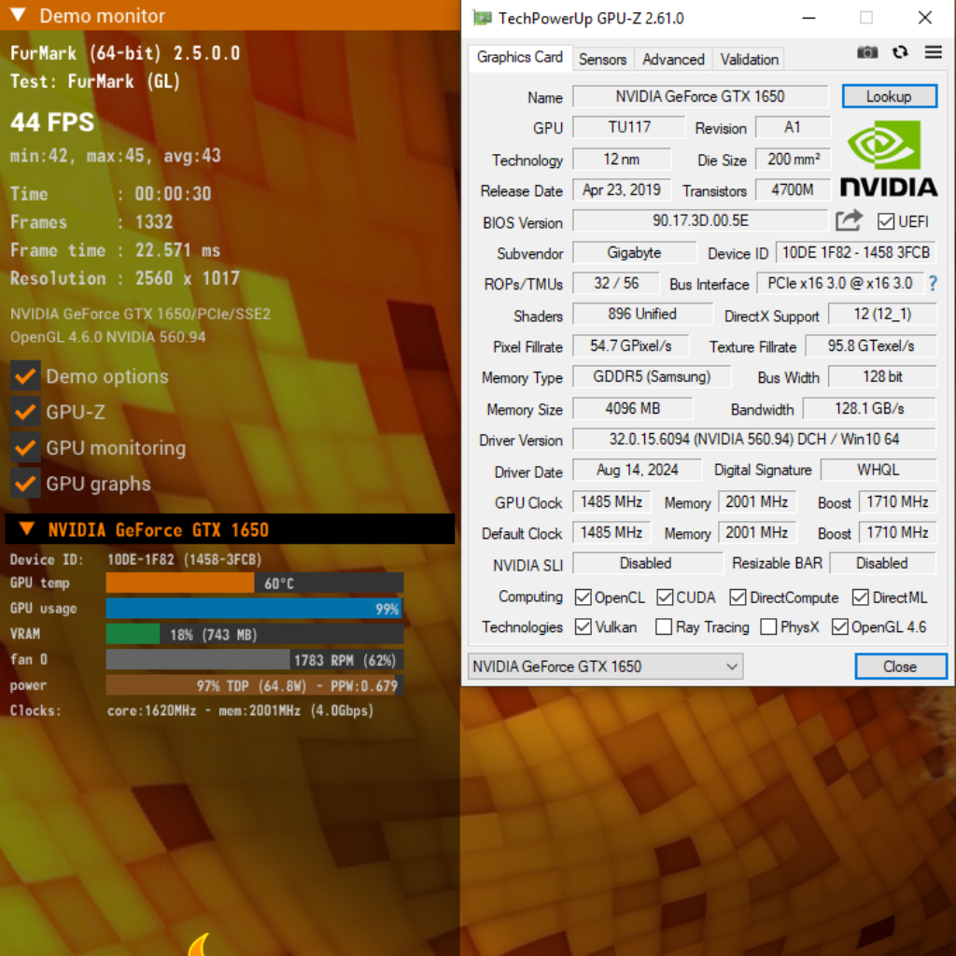Click the BIOS share/export arrow icon
956x956 pixels.
[849, 221]
